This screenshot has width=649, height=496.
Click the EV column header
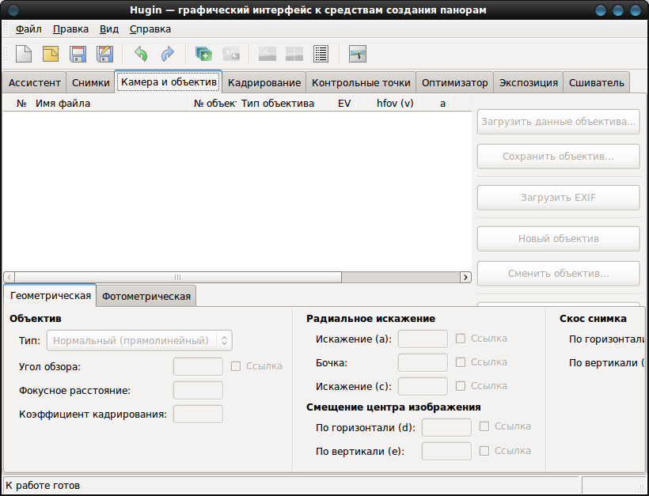point(336,104)
